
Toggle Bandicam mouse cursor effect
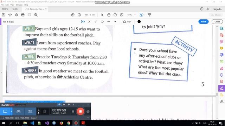(x=38, y=110)
